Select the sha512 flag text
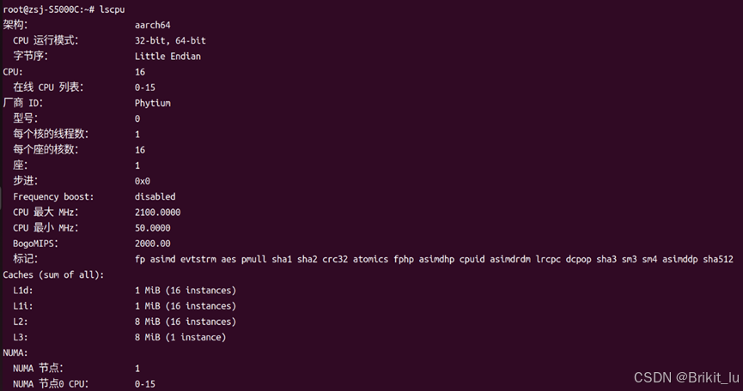The width and height of the screenshot is (743, 391). (718, 259)
